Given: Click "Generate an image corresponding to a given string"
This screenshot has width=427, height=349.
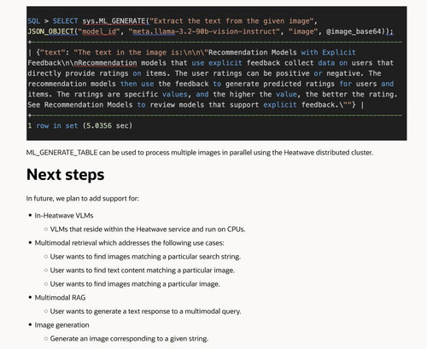Looking at the screenshot, I should [x=129, y=339].
